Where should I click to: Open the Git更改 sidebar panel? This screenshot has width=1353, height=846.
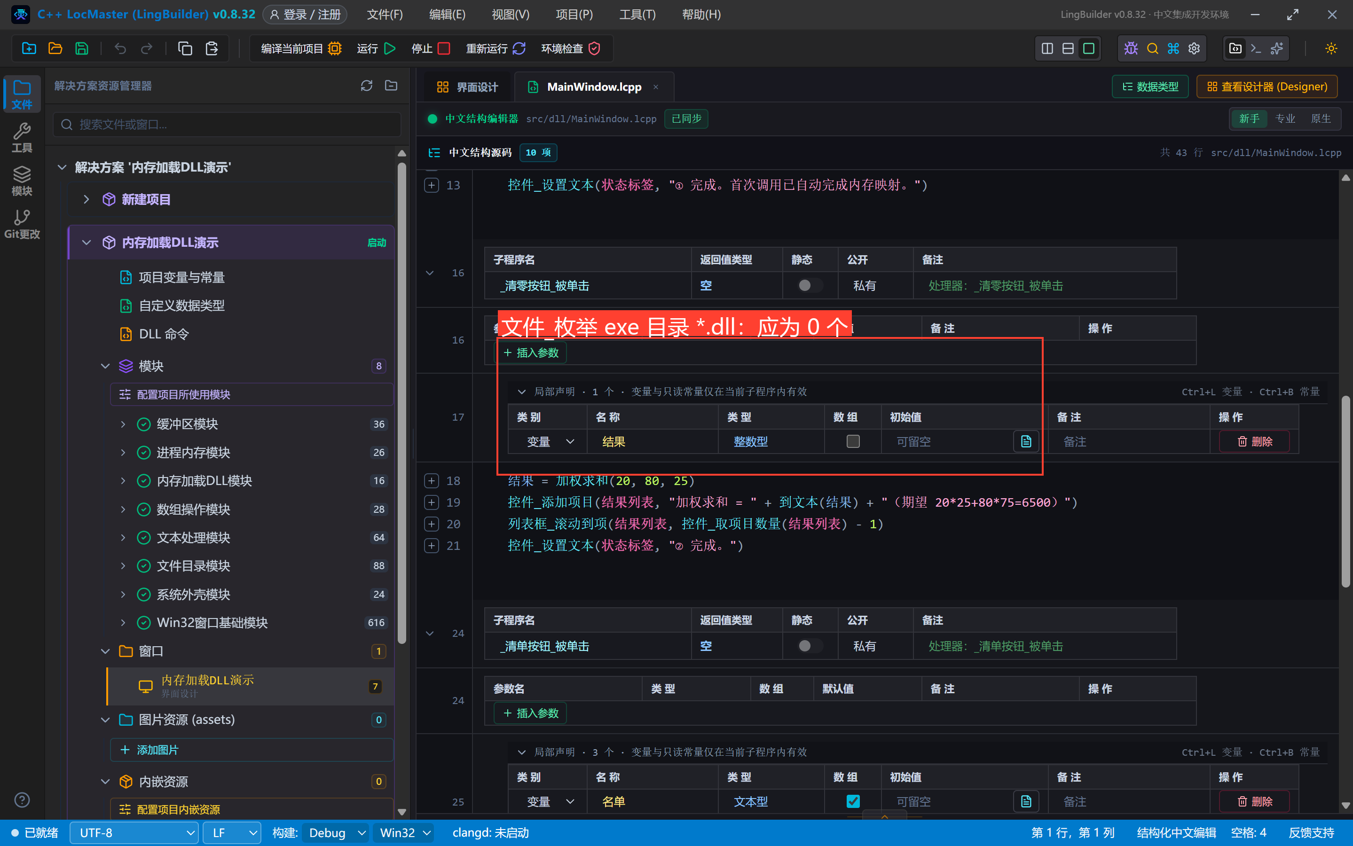[x=22, y=224]
